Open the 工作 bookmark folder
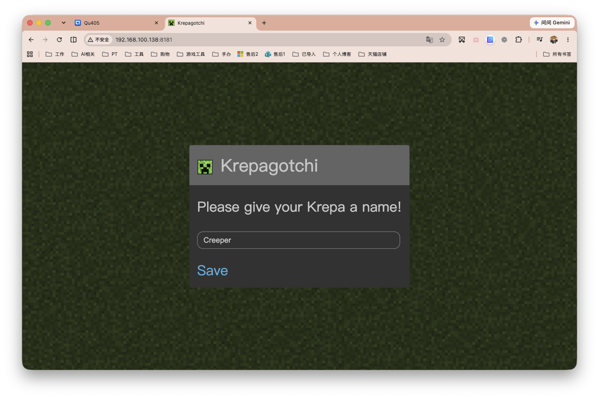This screenshot has width=599, height=399. click(x=55, y=54)
